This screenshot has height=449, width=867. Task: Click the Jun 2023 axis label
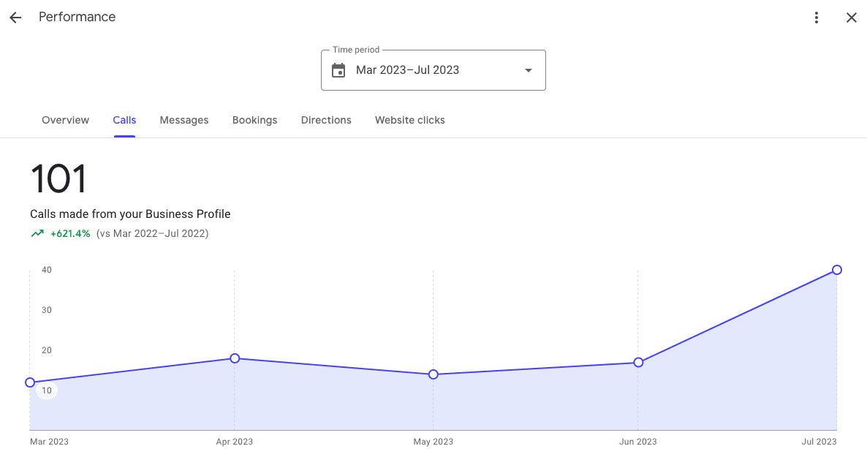click(637, 441)
